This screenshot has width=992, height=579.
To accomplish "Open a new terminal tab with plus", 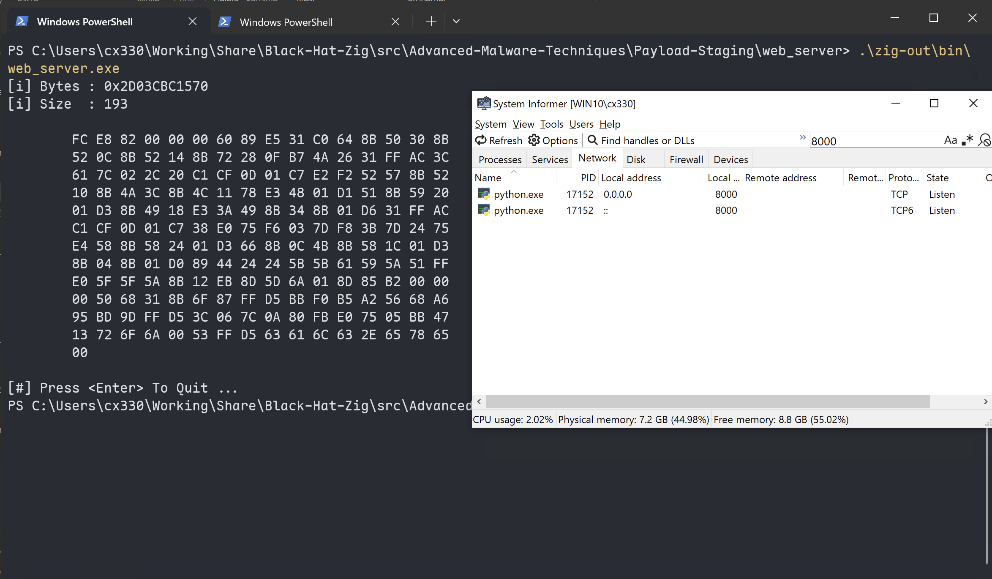I will (431, 22).
